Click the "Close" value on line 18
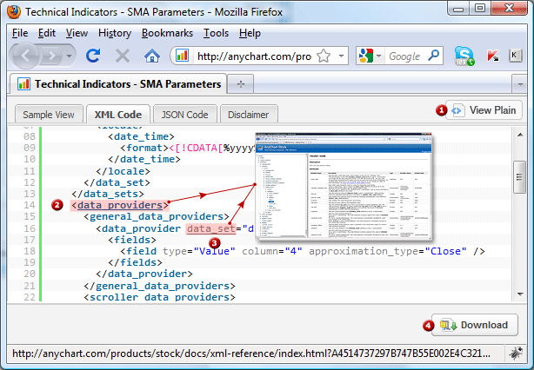This screenshot has width=534, height=370. [x=445, y=251]
